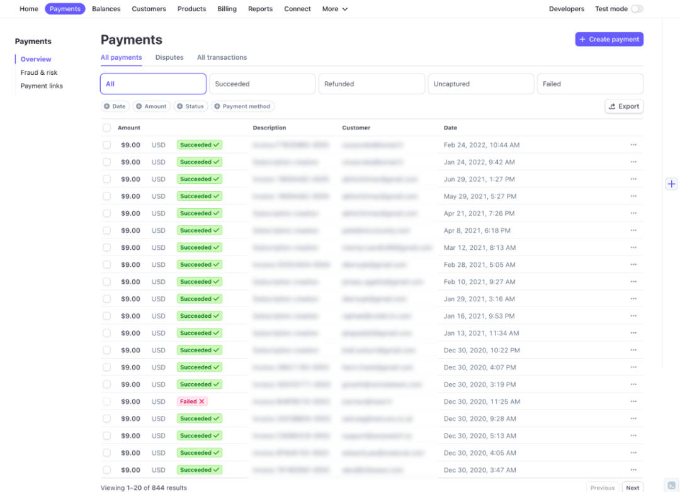This screenshot has height=492, width=680.
Task: Select checkbox for Dec 30, 2020, 9:28 AM payment
Action: pyautogui.click(x=106, y=419)
